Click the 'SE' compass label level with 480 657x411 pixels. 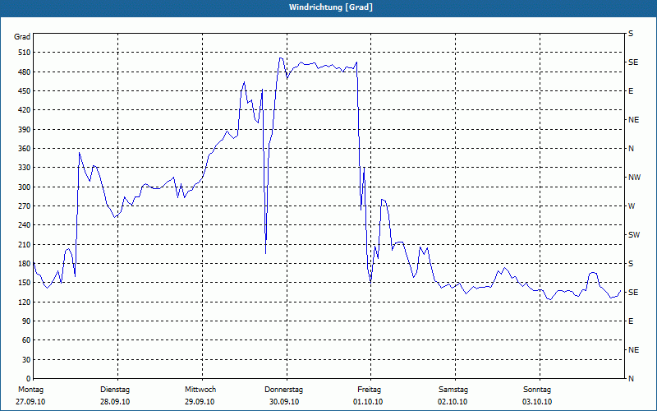[633, 62]
